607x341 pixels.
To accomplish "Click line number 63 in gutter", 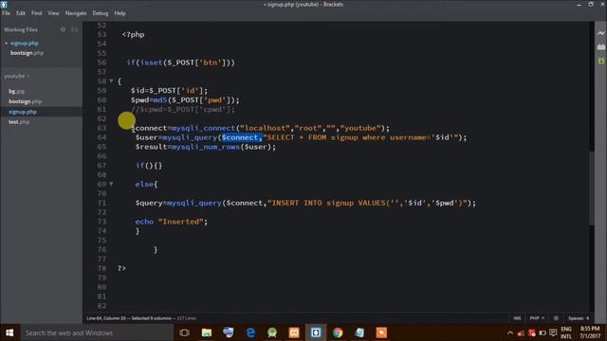I will click(x=101, y=128).
